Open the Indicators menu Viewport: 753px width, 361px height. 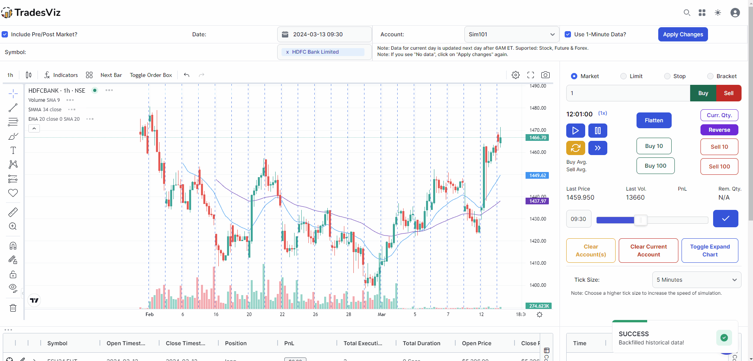(61, 75)
